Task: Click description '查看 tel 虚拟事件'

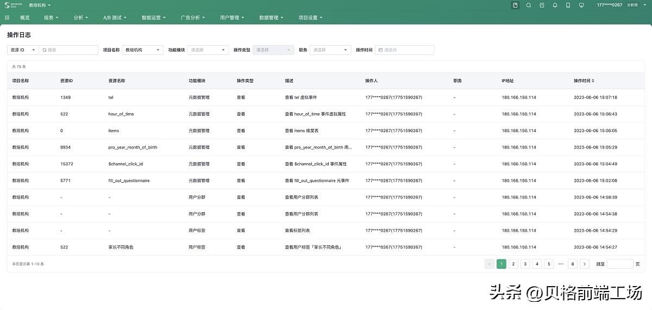Action: pos(300,97)
